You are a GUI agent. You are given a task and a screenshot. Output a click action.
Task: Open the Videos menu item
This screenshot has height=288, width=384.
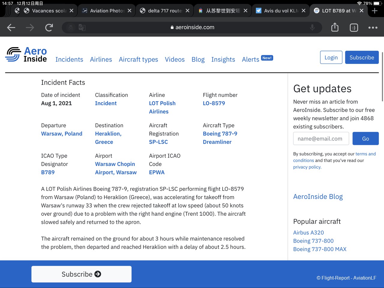[175, 59]
